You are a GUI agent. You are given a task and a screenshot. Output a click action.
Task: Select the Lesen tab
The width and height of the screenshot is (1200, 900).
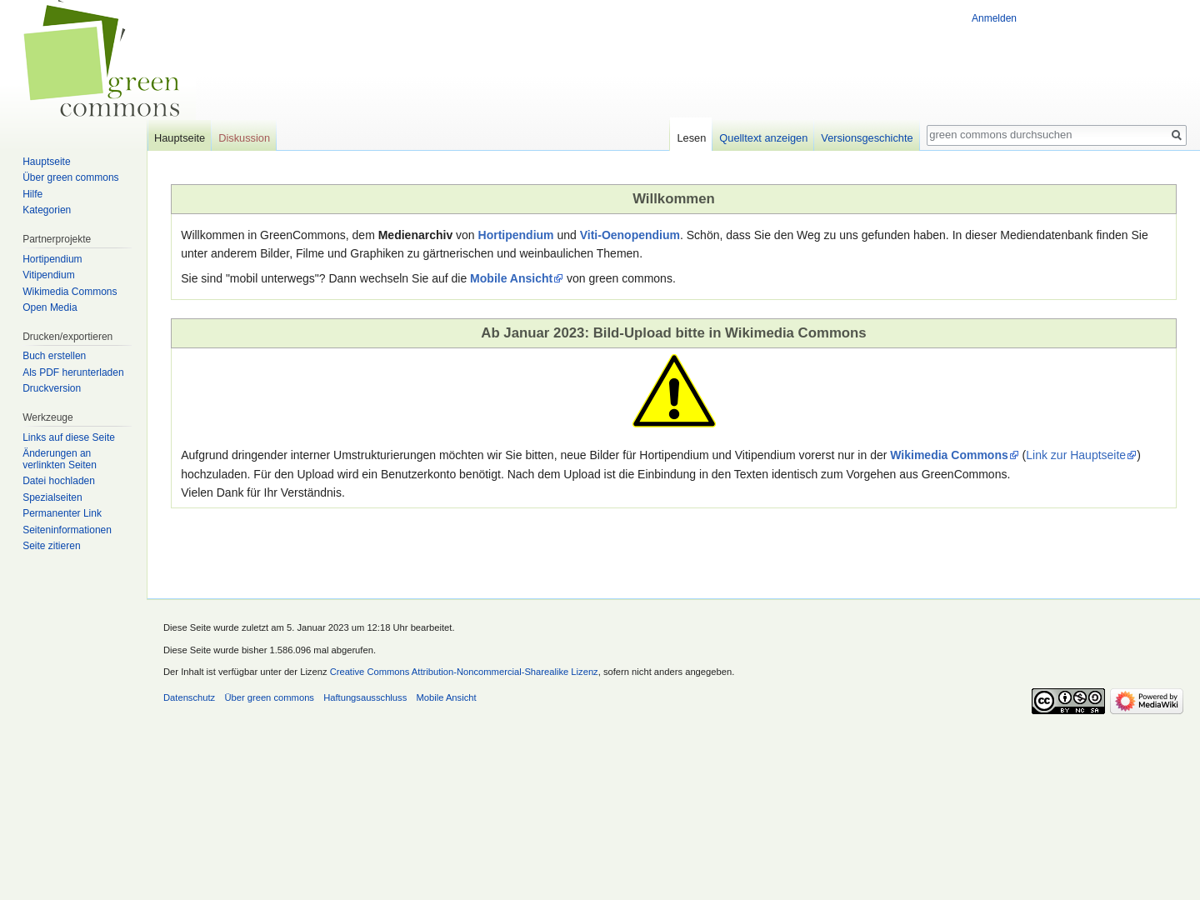pyautogui.click(x=691, y=138)
